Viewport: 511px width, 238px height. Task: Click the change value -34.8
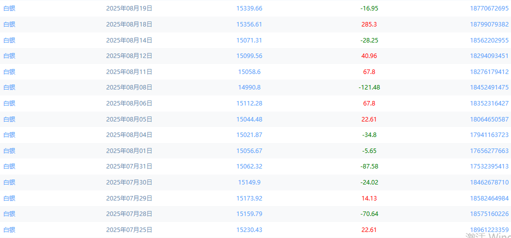coord(369,135)
